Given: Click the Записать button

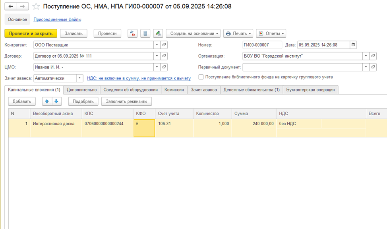Looking at the screenshot, I should [x=74, y=33].
